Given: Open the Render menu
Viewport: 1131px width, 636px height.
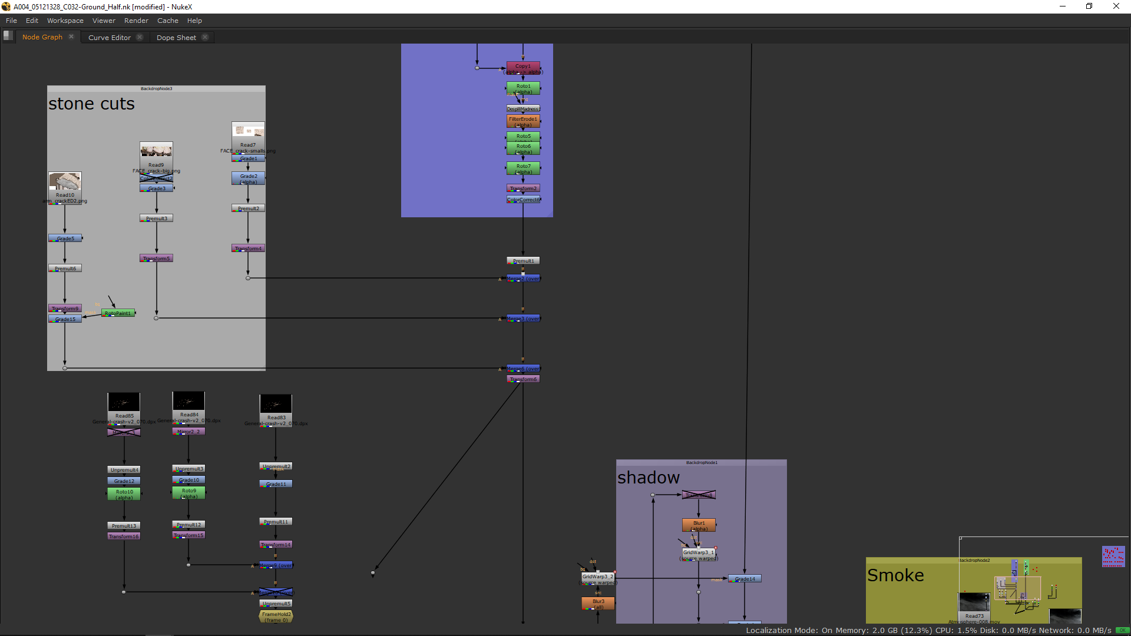Looking at the screenshot, I should (136, 21).
